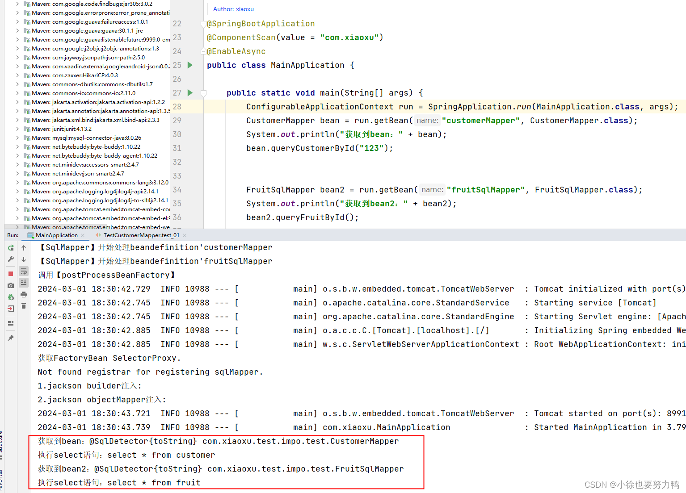Attach debugger with the green bug icon
Screen dimensions: 686x493
click(11, 297)
